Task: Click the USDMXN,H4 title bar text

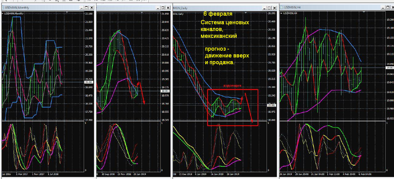Action: (292, 7)
